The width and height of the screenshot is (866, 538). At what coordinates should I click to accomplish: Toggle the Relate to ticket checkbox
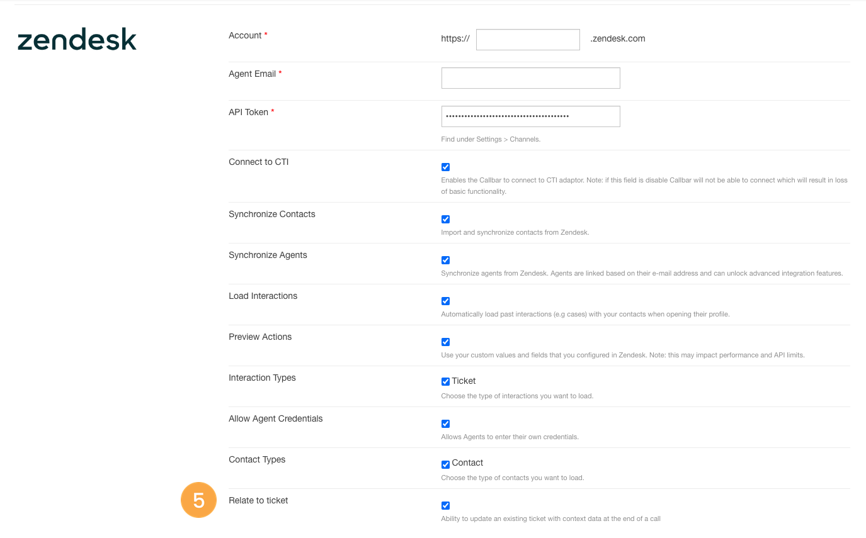pos(445,505)
